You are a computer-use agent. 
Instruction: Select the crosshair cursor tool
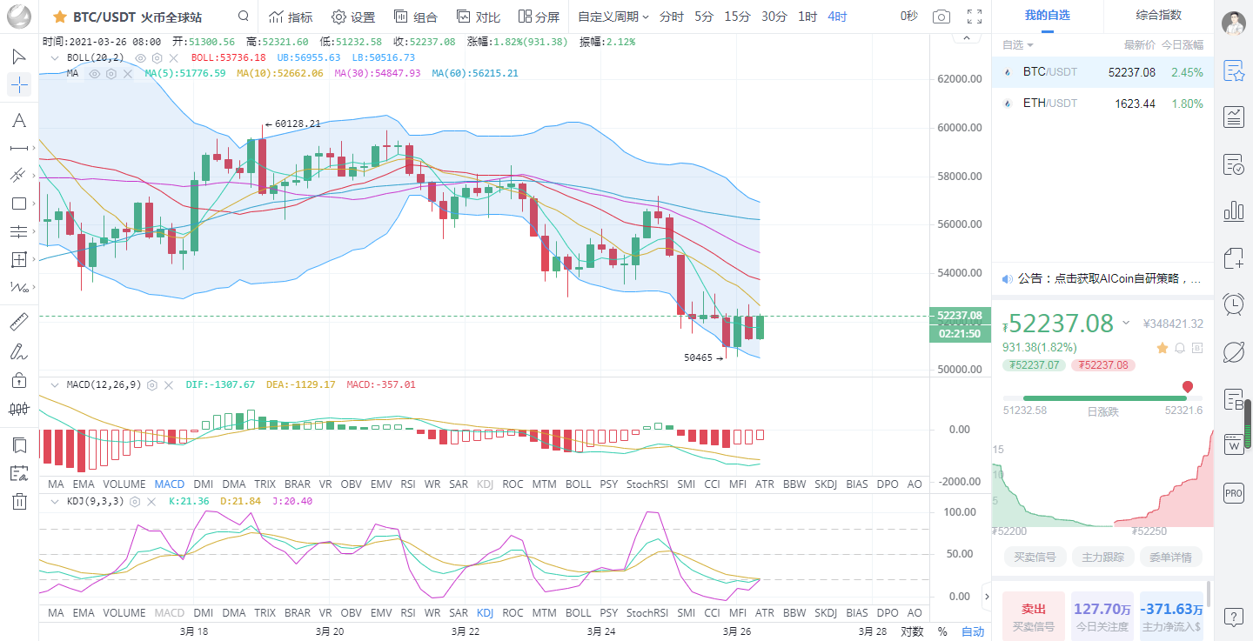click(x=19, y=84)
